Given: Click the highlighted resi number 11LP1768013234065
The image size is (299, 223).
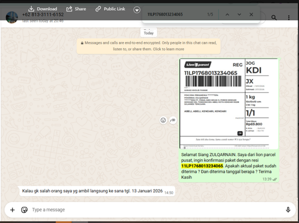Looking at the screenshot, I should click(x=202, y=166).
